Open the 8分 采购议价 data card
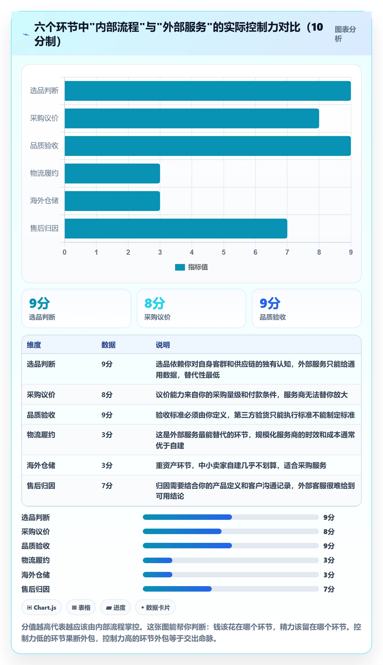The width and height of the screenshot is (383, 665). tap(191, 308)
